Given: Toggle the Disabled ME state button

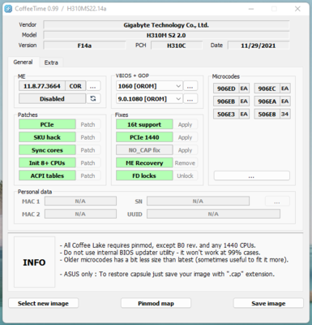Looking at the screenshot, I should [x=52, y=98].
